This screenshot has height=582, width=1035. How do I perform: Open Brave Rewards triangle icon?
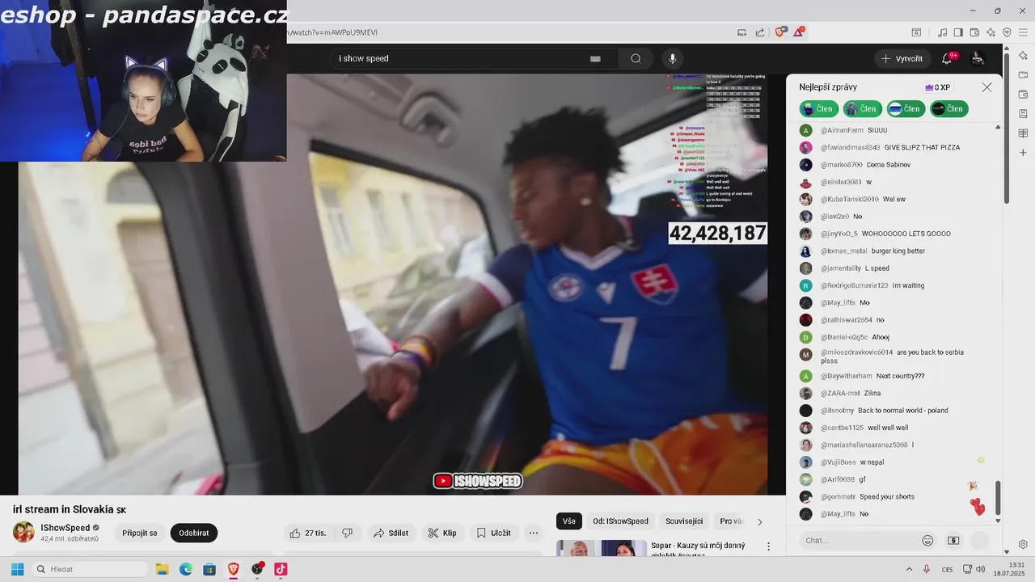tap(799, 32)
